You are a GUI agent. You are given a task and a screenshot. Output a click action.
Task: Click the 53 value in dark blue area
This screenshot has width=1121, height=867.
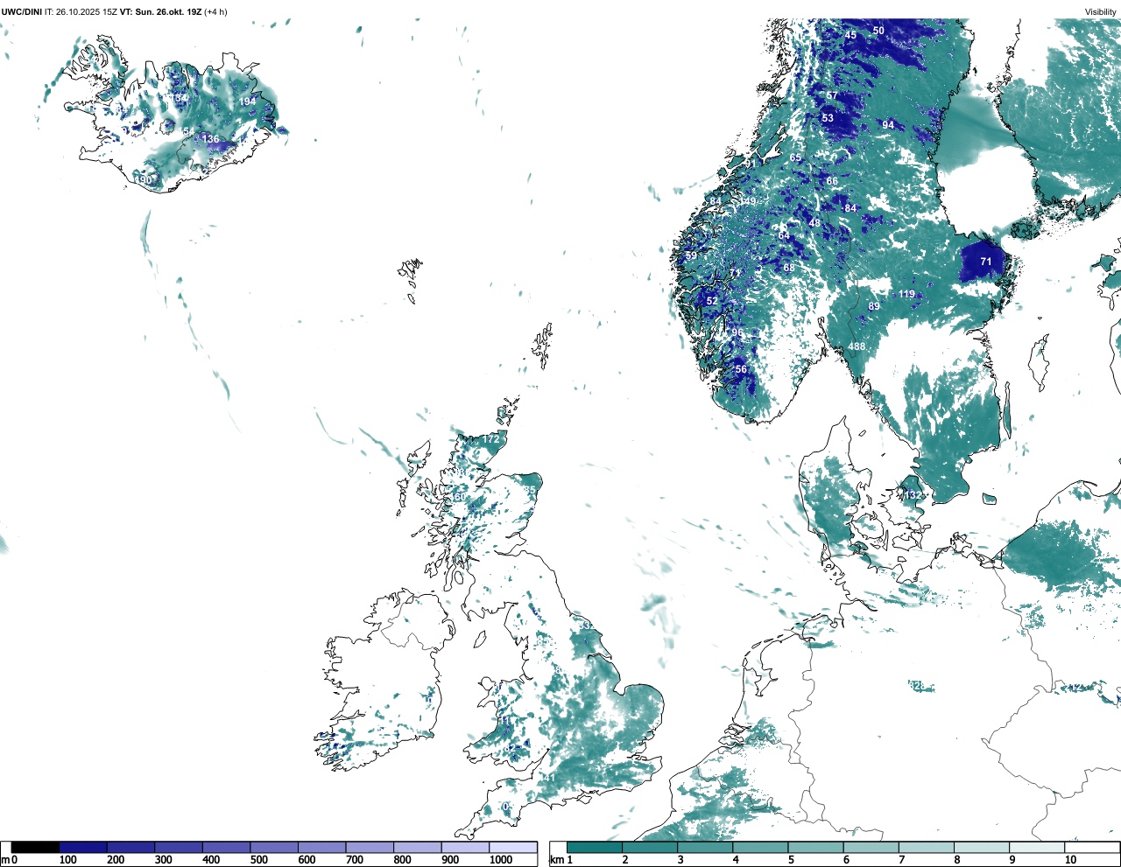pyautogui.click(x=828, y=118)
